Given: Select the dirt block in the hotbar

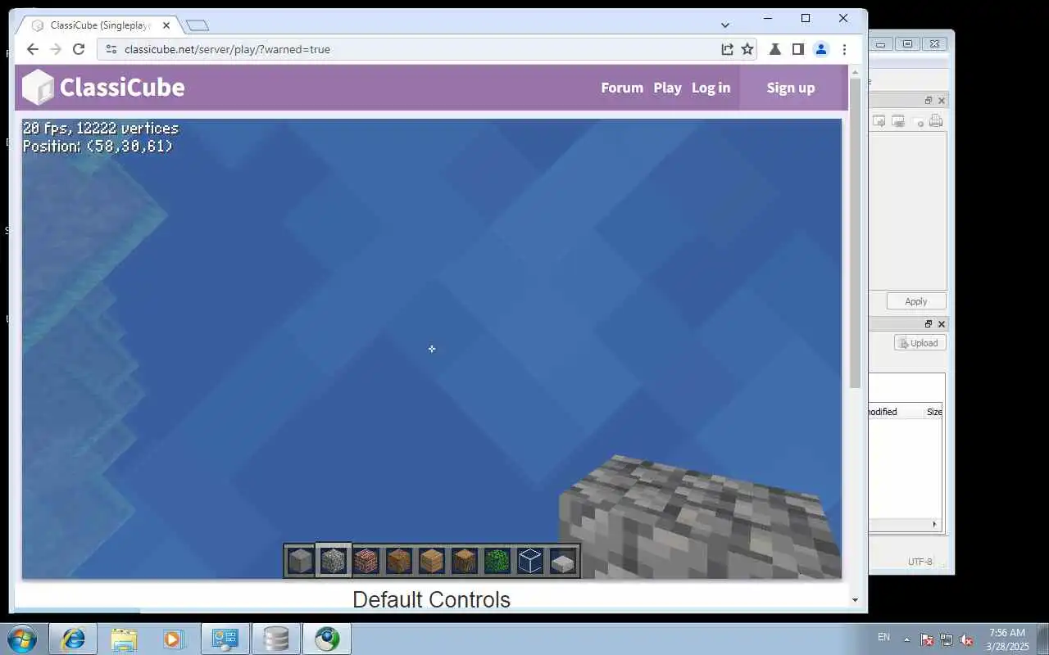Looking at the screenshot, I should coord(399,561).
